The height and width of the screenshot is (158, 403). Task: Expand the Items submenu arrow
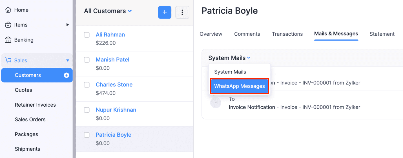coord(67,25)
